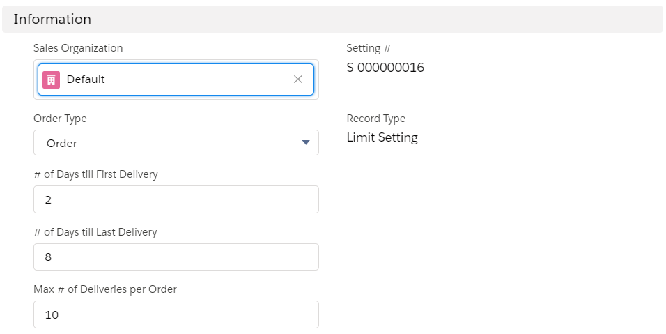Click the 'Default' text in Sales Organization
The height and width of the screenshot is (334, 666).
click(86, 79)
